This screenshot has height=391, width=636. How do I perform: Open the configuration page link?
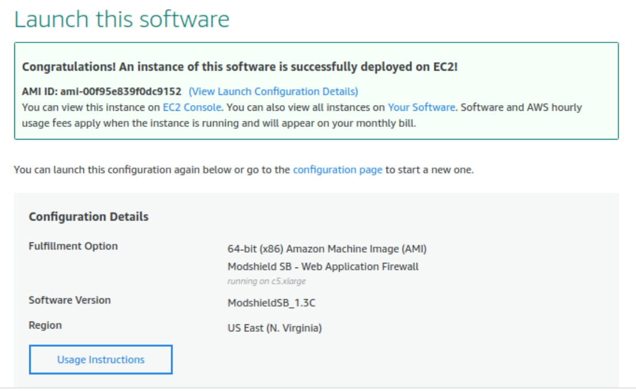pos(337,170)
